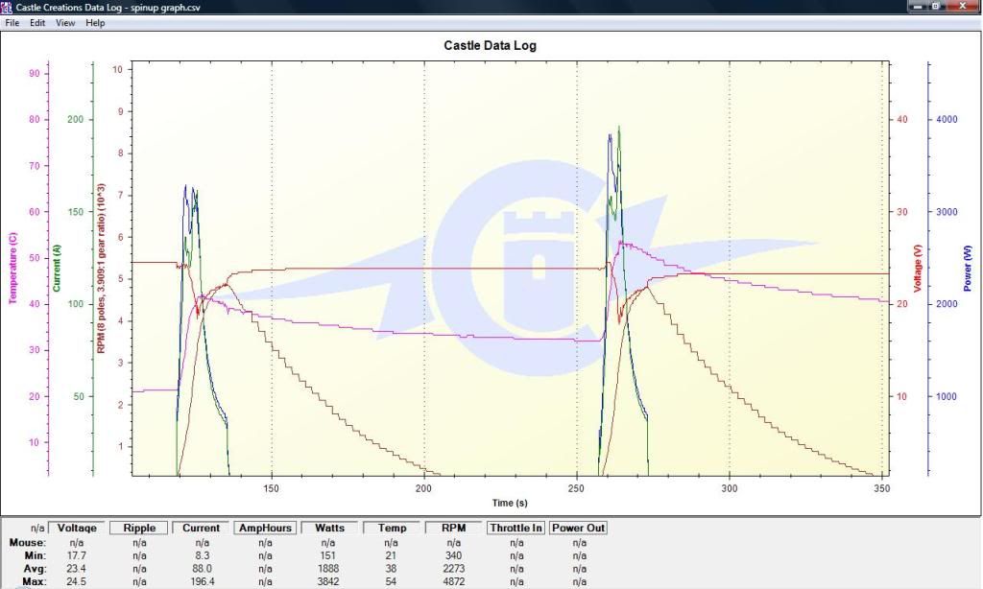Close the Castle Data Log window

point(962,6)
